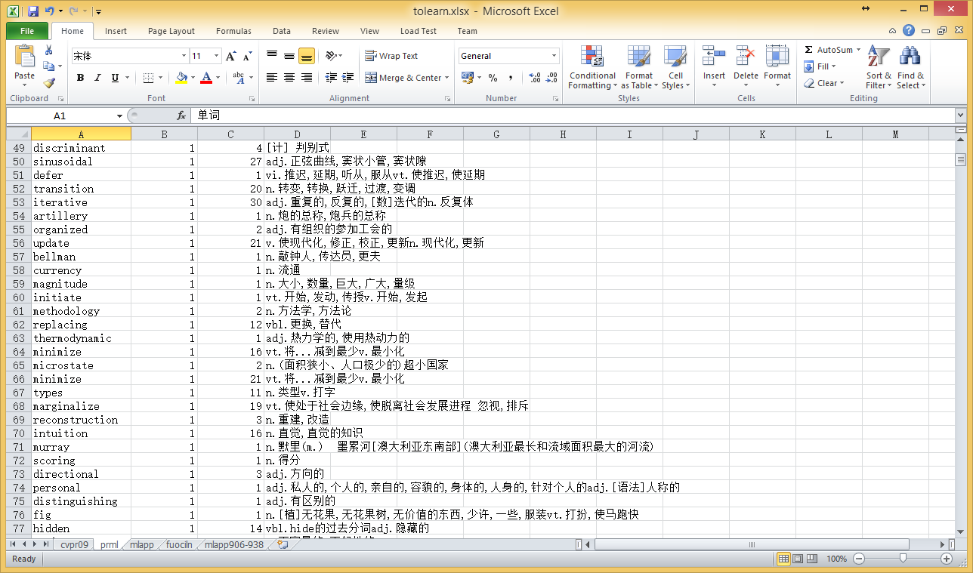Switch to the Page Layout tab

pos(171,31)
